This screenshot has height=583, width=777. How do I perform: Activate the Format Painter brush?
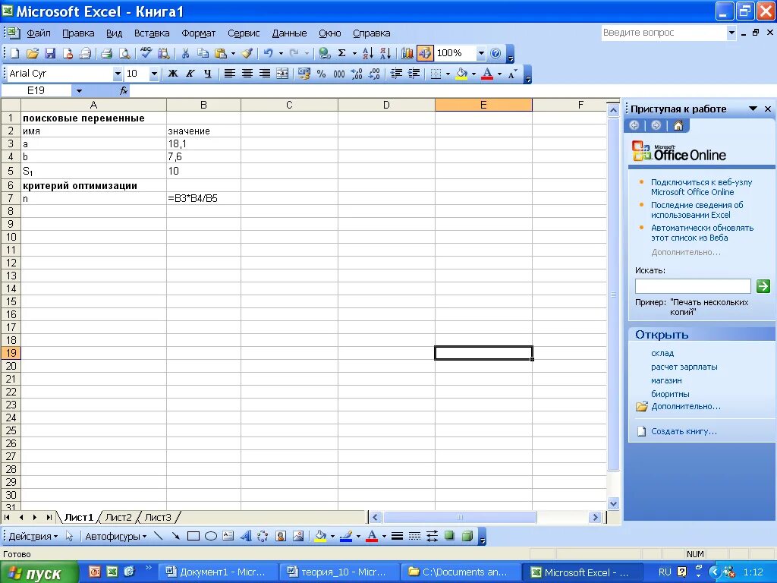pyautogui.click(x=247, y=53)
